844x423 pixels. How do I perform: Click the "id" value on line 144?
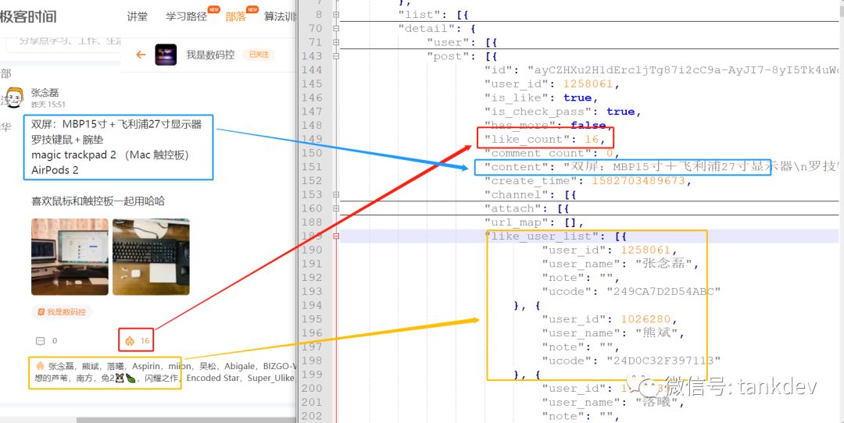click(x=683, y=70)
